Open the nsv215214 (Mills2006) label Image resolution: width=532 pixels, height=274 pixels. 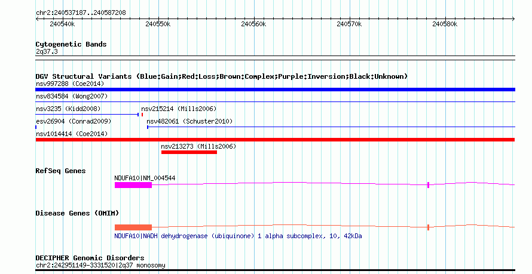179,109
